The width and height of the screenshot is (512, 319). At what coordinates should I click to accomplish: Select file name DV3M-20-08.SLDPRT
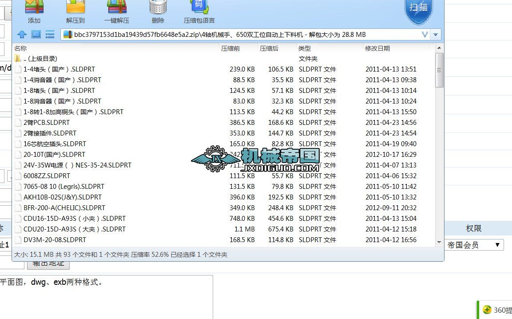[55, 240]
